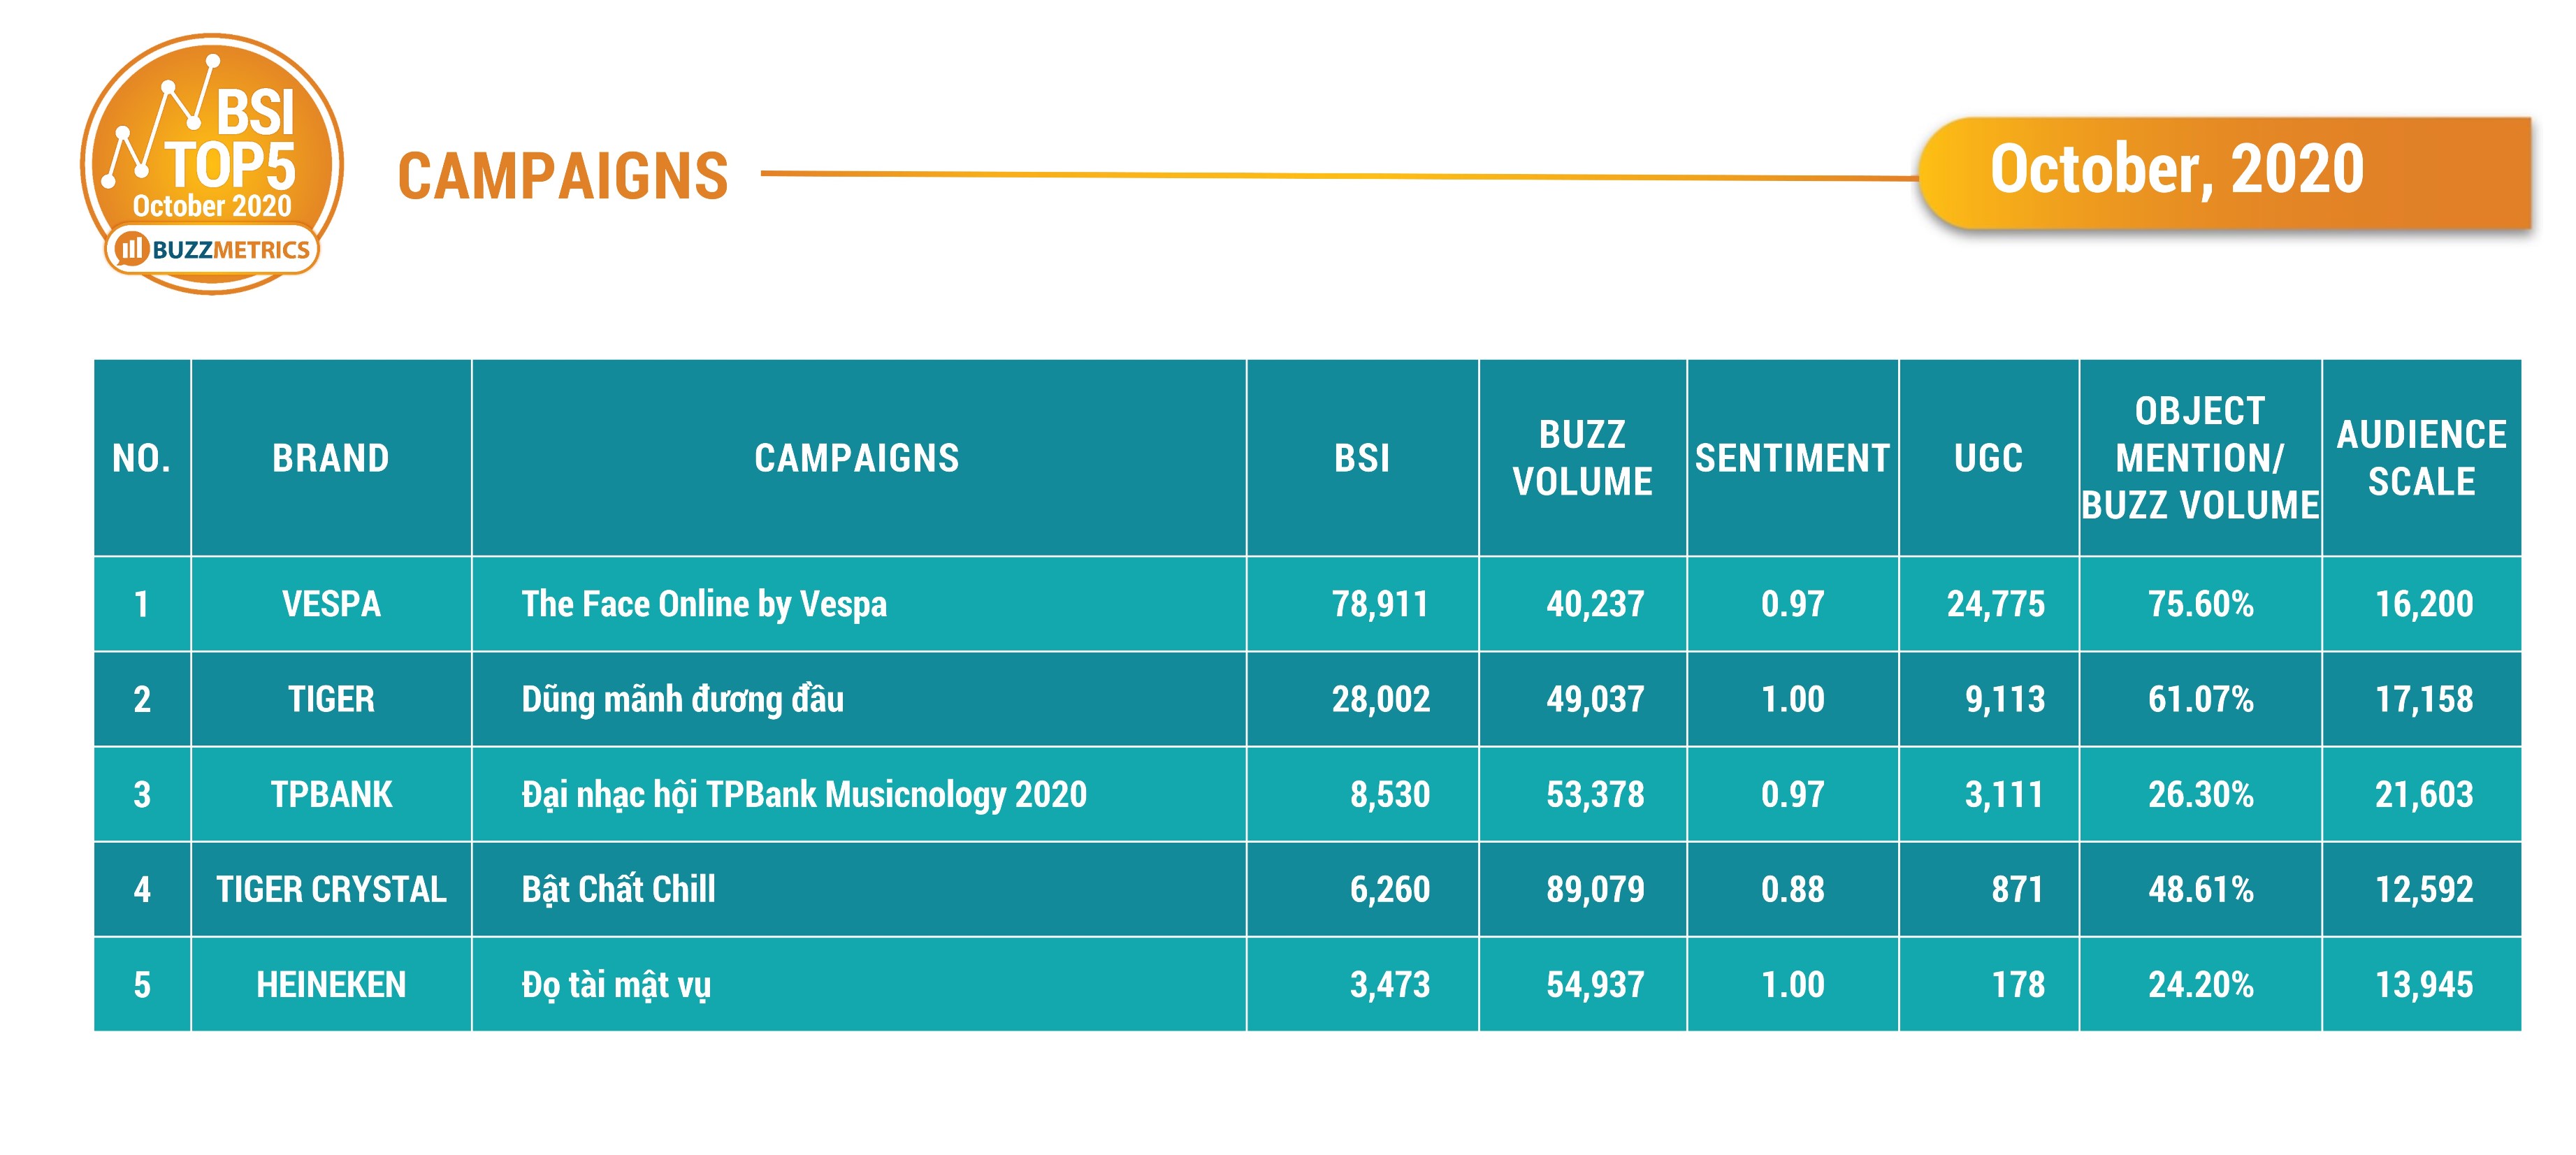This screenshot has width=2576, height=1155.
Task: Click the OBJECT MENTION/BUZZ VOLUME header
Action: click(2200, 458)
